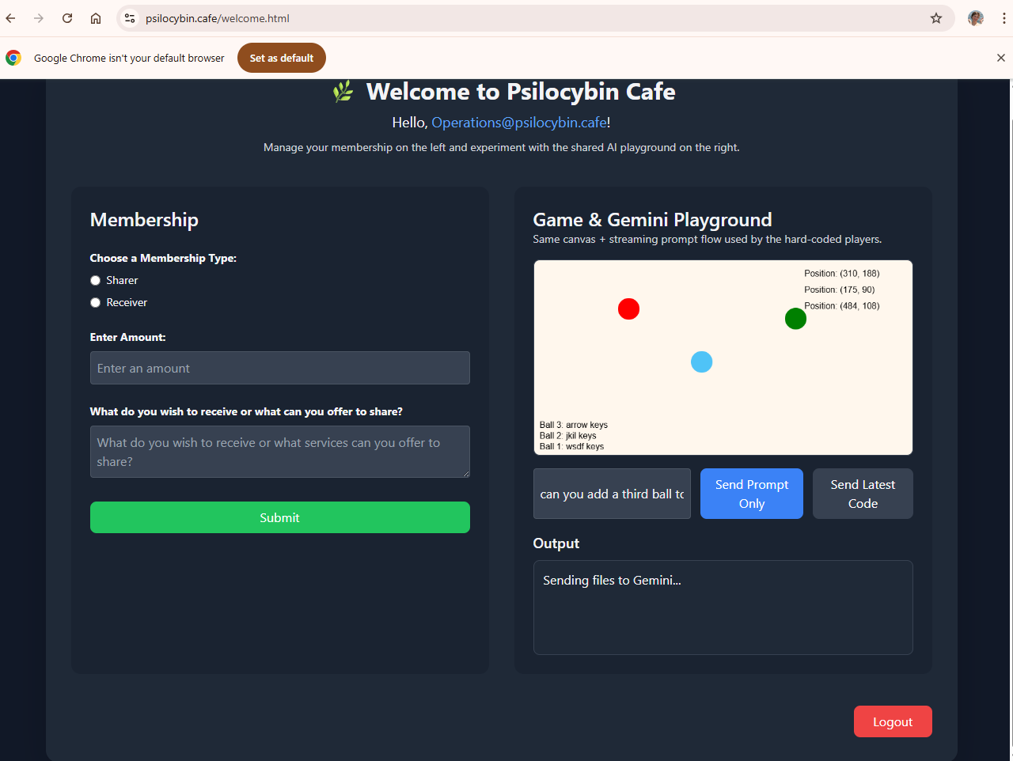Click the browser back arrow
This screenshot has width=1013, height=761.
click(x=11, y=18)
